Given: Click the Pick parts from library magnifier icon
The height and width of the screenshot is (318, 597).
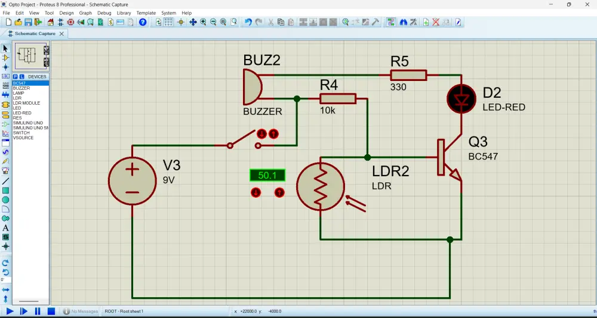Looking at the screenshot, I should pyautogui.click(x=345, y=22).
